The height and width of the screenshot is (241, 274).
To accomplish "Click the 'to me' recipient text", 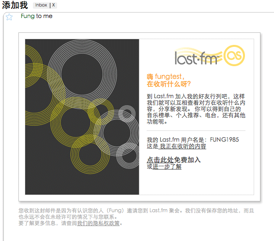I will point(44,16).
